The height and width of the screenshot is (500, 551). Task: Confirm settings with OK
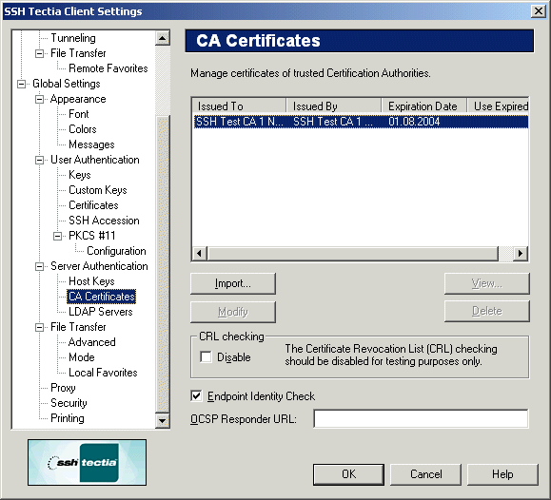(x=348, y=474)
